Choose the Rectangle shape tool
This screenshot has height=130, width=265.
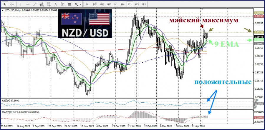click(69, 4)
